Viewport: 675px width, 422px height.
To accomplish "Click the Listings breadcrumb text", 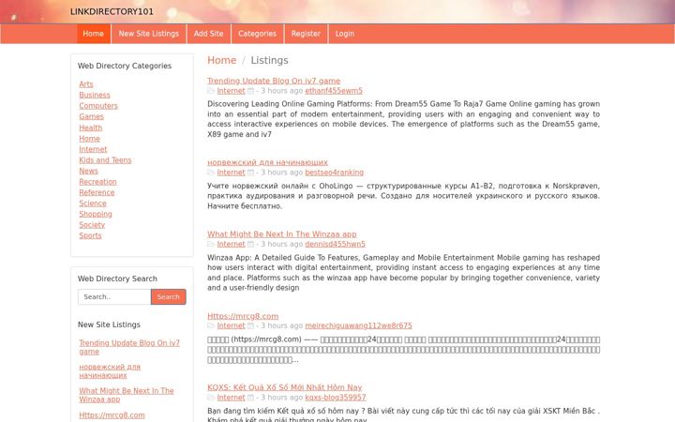I will click(x=269, y=60).
